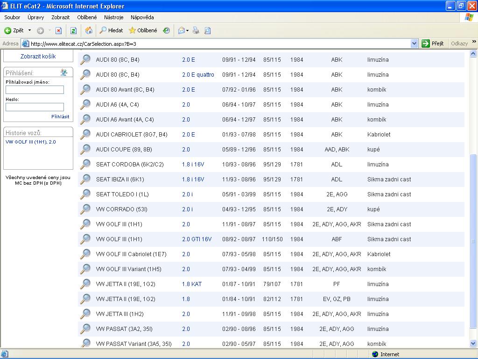Image resolution: width=478 pixels, height=359 pixels.
Task: Click magnifier icon for VW CORRADO row
Action: point(85,209)
